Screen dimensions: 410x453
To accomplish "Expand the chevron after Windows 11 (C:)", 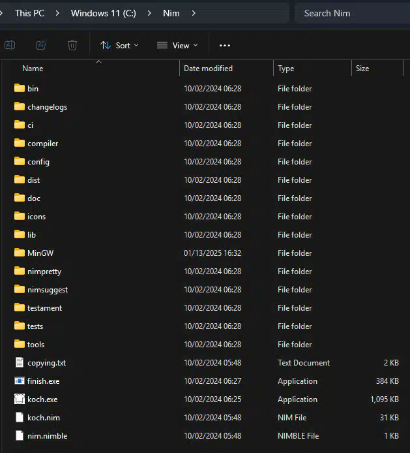I will [x=149, y=13].
